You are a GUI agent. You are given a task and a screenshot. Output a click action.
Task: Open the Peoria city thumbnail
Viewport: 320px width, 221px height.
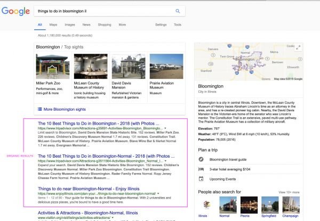[249, 205]
